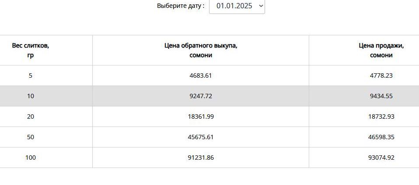
Task: Click the "Выберите дату" label
Action: click(x=181, y=6)
